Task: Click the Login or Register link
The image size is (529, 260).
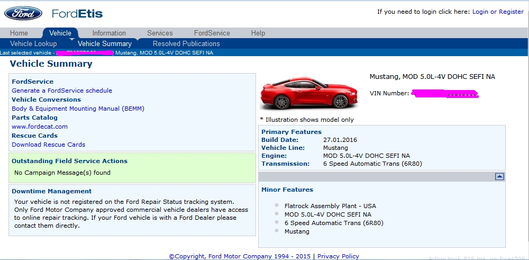Action: click(x=498, y=12)
